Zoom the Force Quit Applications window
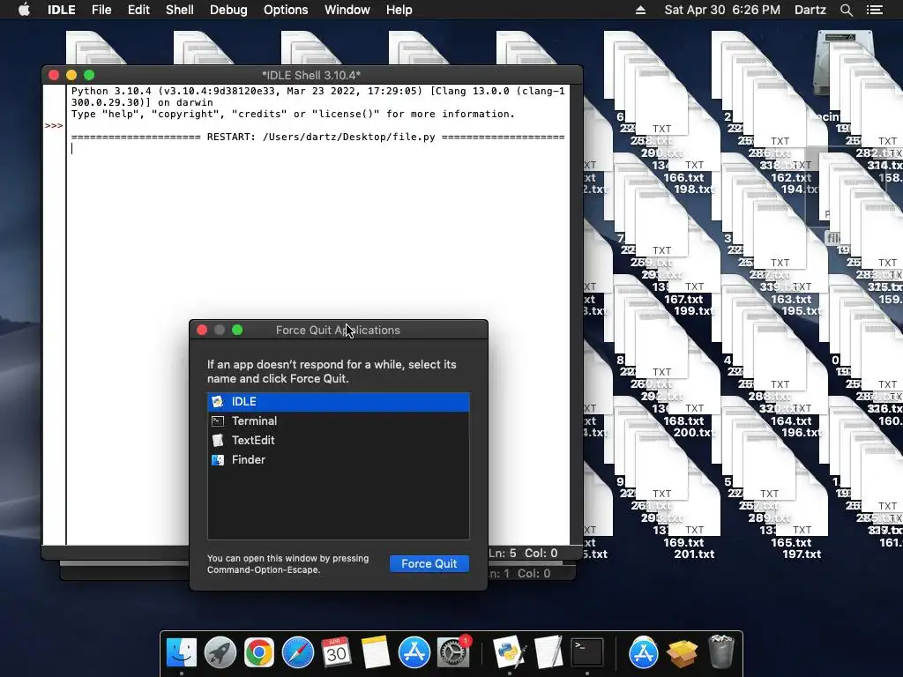The width and height of the screenshot is (903, 677). coord(237,330)
